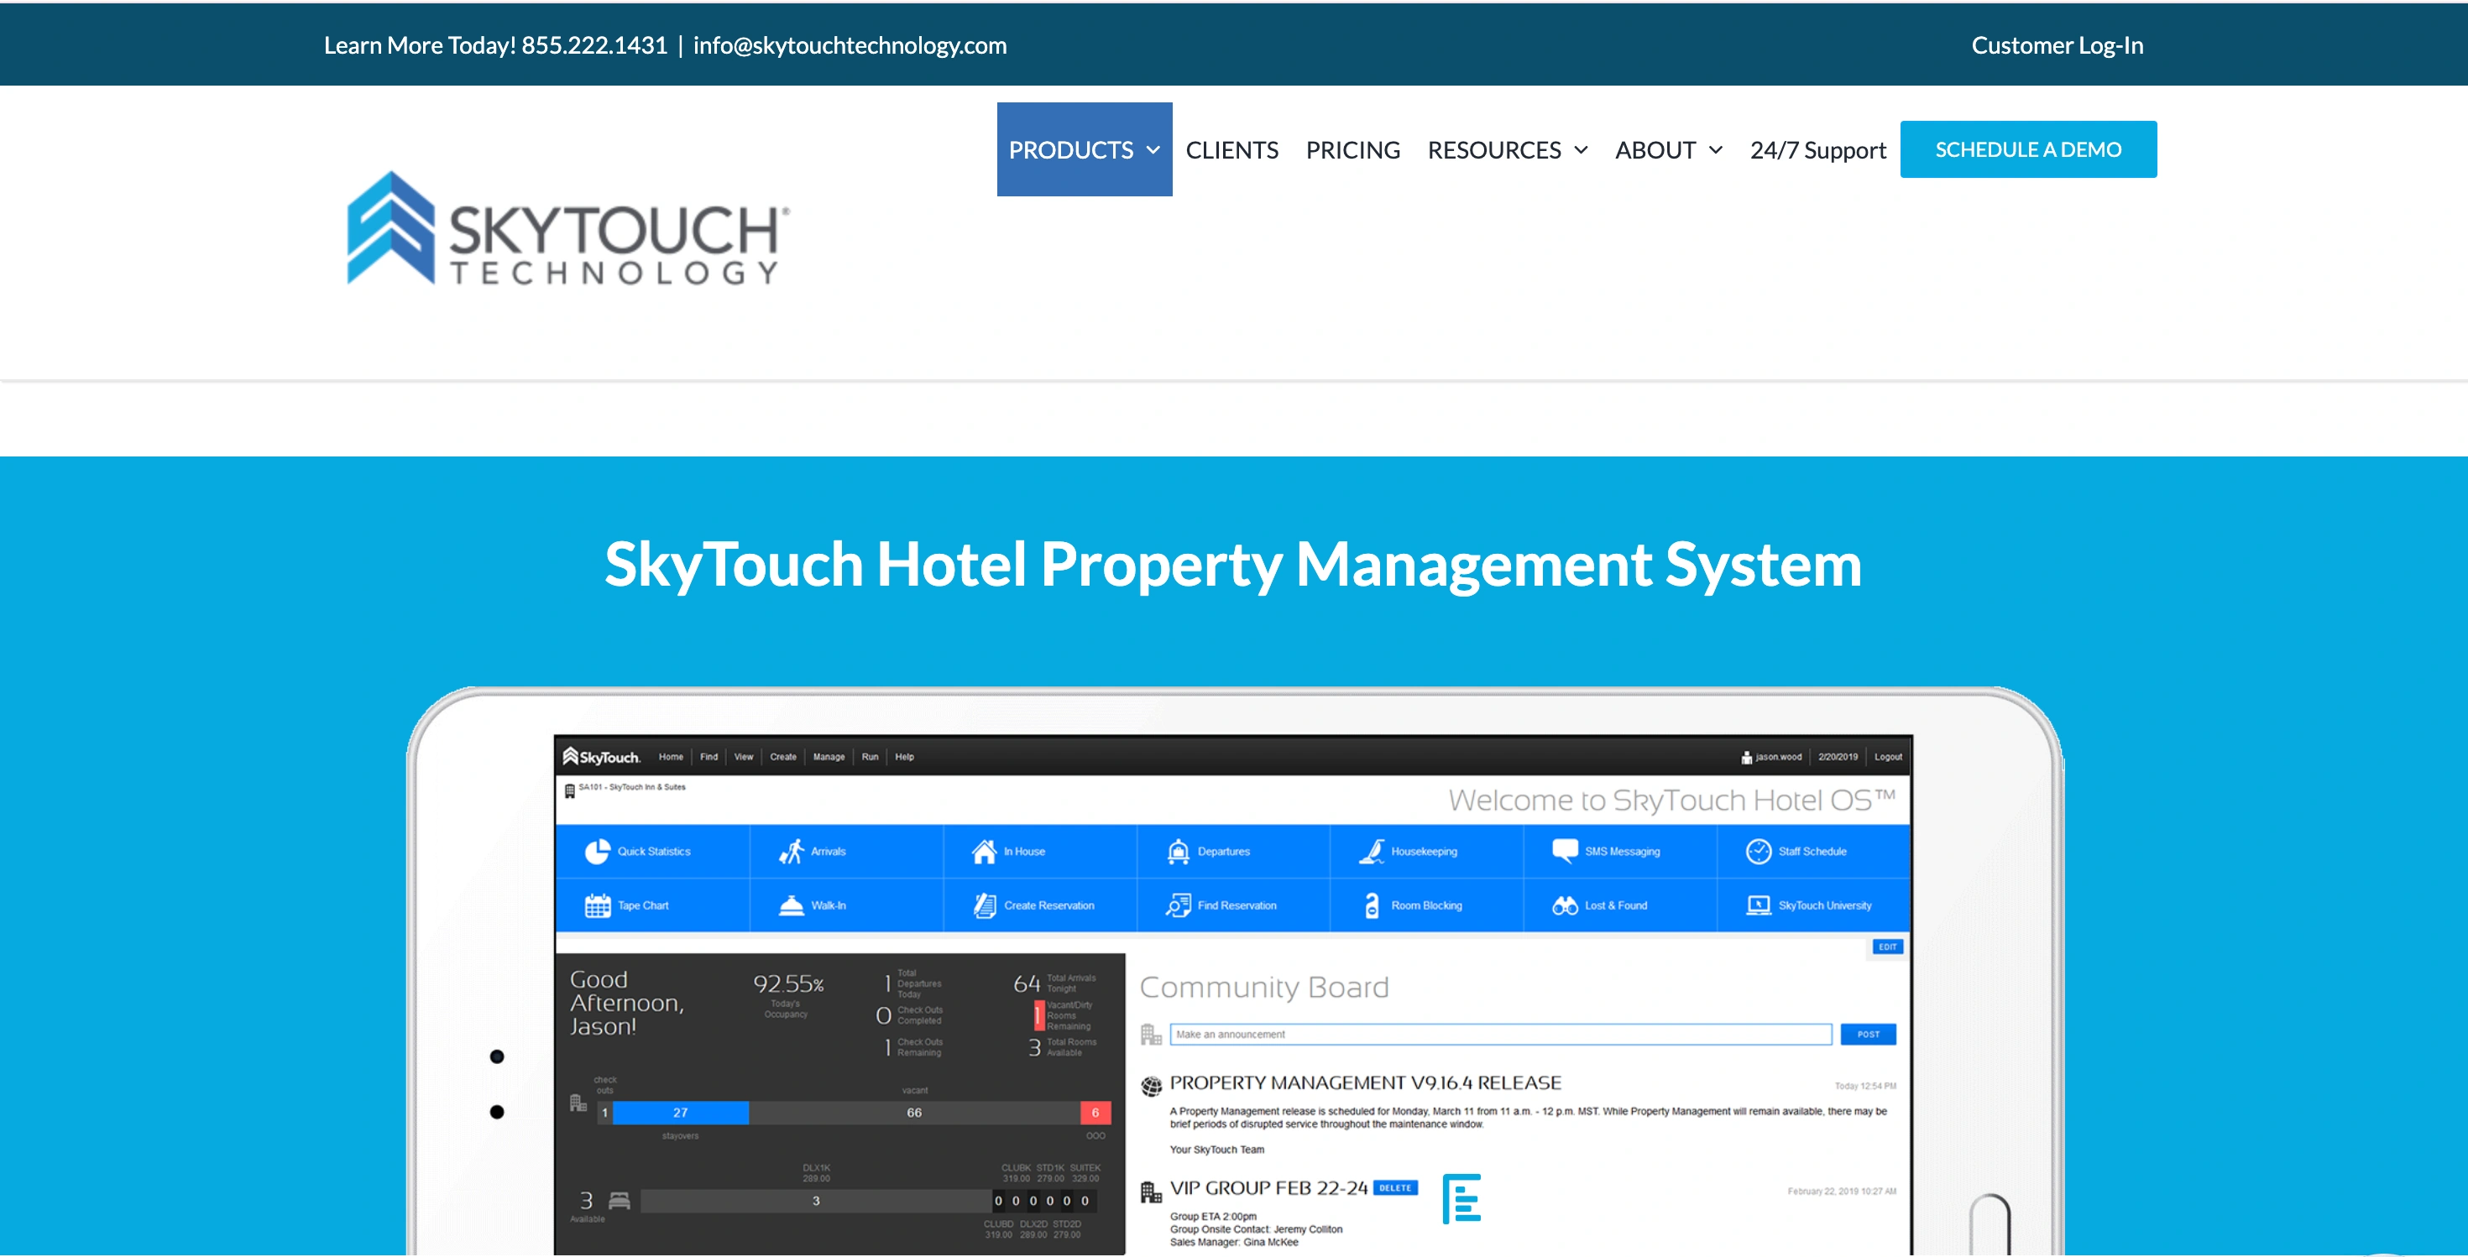Open the Home menu in SkyTouch app
The width and height of the screenshot is (2468, 1257).
click(671, 756)
